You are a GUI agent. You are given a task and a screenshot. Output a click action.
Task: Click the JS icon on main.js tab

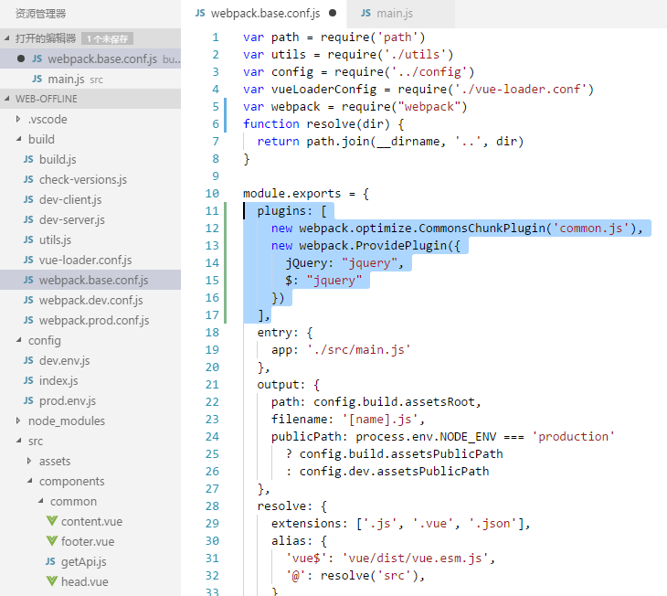(x=365, y=13)
